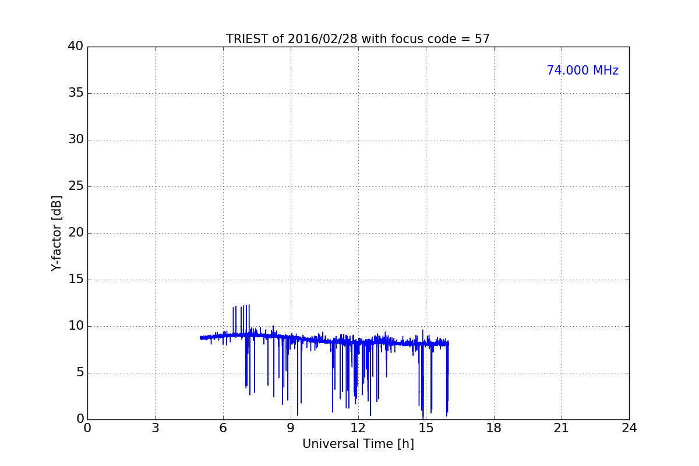Select the blue '74.000 MHz' frequency label
The height and width of the screenshot is (466, 699).
582,70
